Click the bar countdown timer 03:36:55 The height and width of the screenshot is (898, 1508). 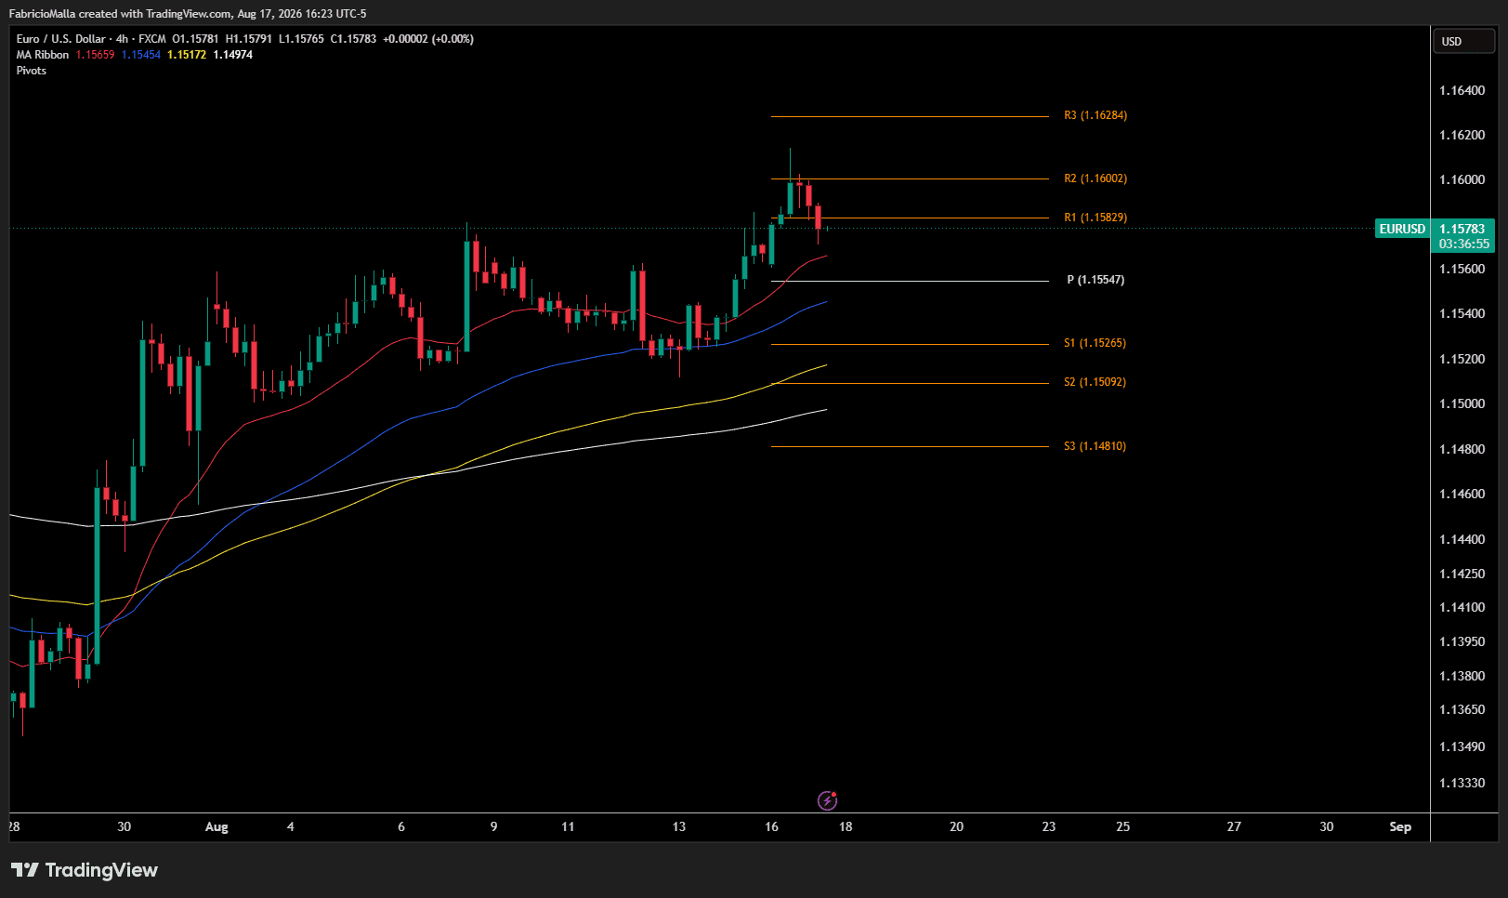[1463, 244]
